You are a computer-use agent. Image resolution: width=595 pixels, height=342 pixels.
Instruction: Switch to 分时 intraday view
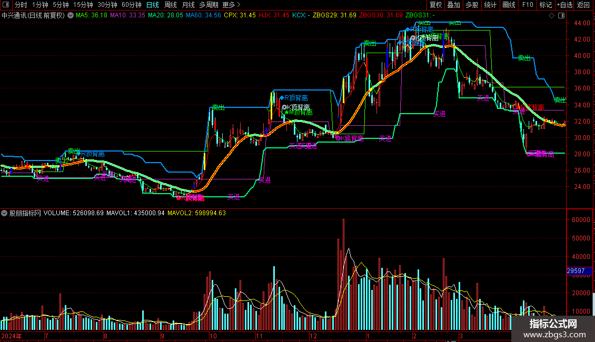21,5
